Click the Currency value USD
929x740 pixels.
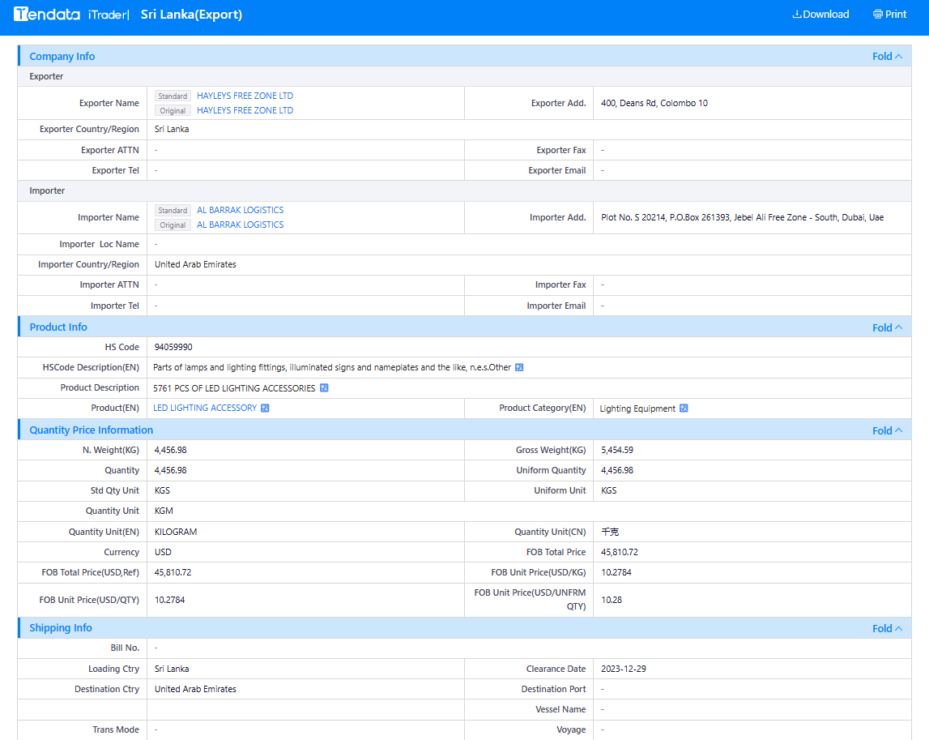(163, 552)
